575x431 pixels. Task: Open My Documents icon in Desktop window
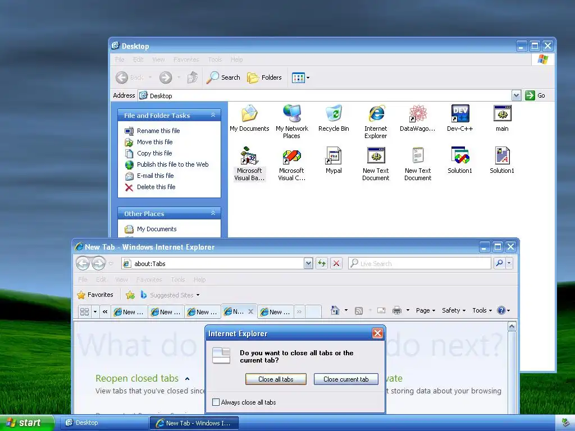click(249, 118)
